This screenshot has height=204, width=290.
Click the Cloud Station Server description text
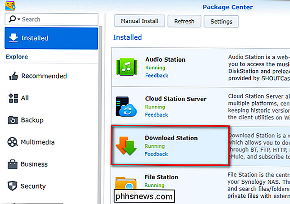click(259, 107)
